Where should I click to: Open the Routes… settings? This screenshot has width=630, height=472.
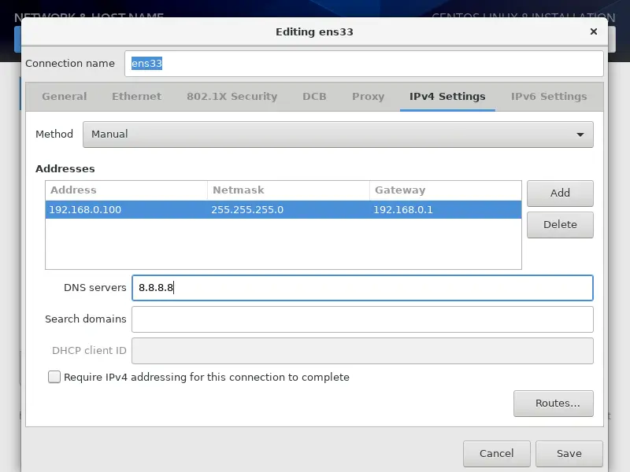tap(554, 404)
